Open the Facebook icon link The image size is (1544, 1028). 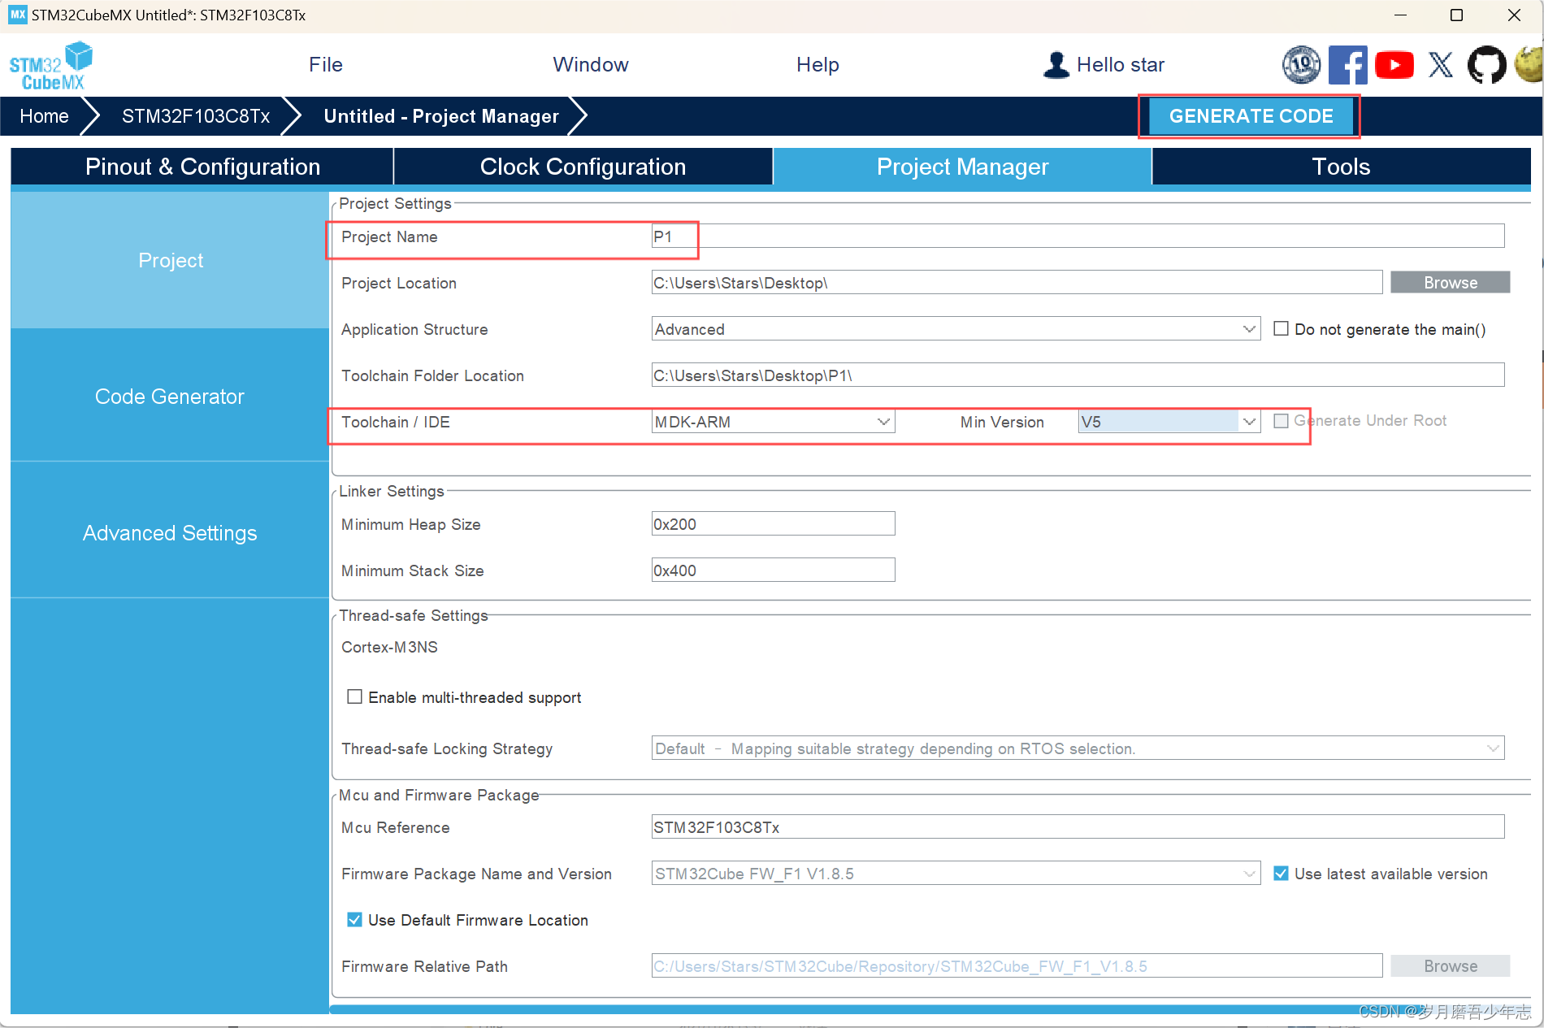[x=1347, y=65]
